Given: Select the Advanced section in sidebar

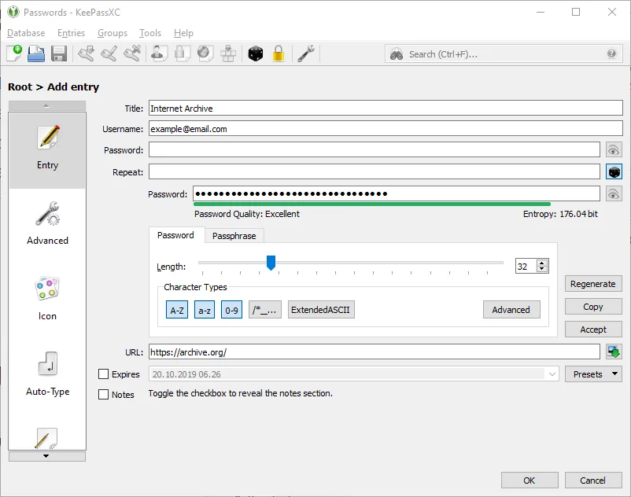Looking at the screenshot, I should [x=47, y=223].
